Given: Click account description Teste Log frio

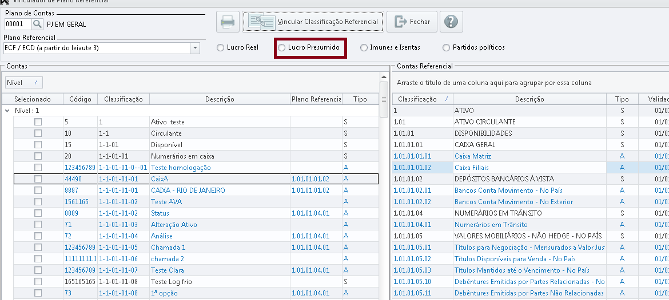Looking at the screenshot, I should tap(172, 282).
